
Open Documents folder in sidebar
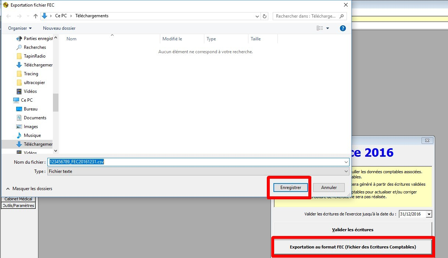tap(35, 118)
